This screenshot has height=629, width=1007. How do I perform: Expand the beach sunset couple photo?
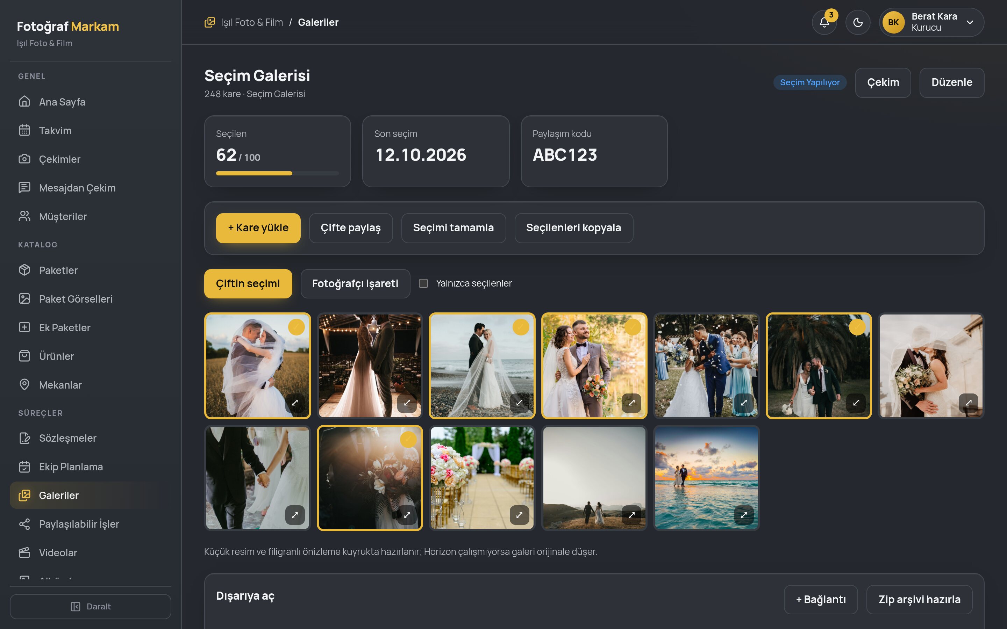(744, 515)
